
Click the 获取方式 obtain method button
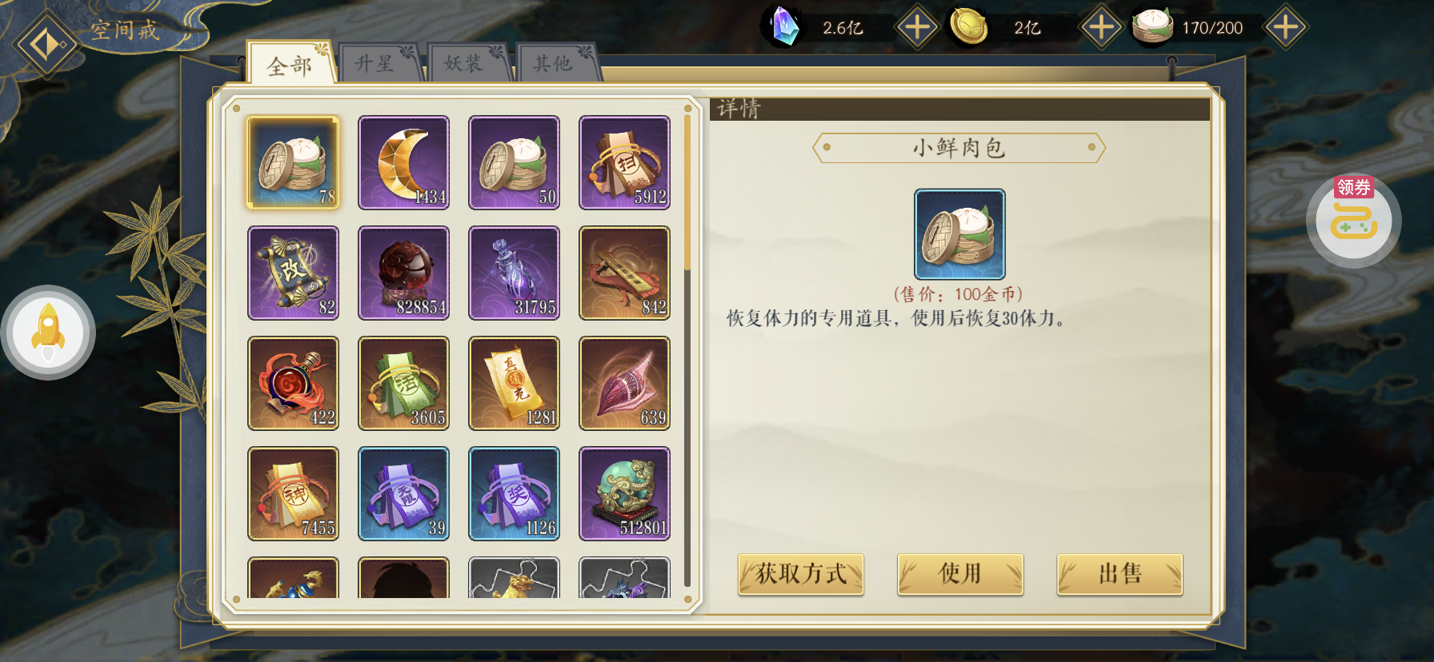tap(800, 574)
